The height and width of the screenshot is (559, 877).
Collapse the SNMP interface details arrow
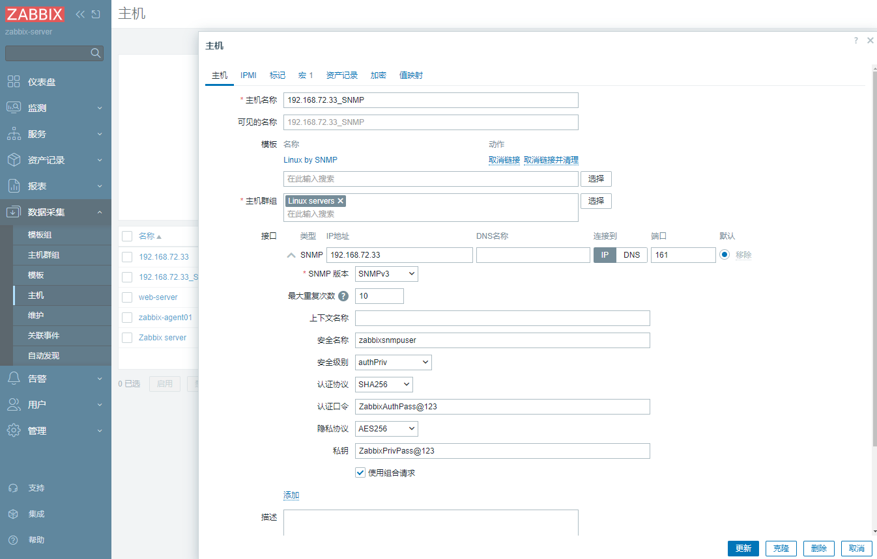291,256
